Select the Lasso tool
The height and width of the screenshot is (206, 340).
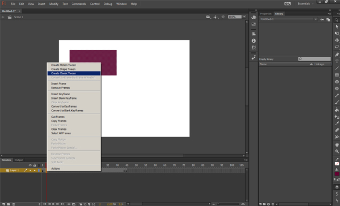pyautogui.click(x=337, y=47)
